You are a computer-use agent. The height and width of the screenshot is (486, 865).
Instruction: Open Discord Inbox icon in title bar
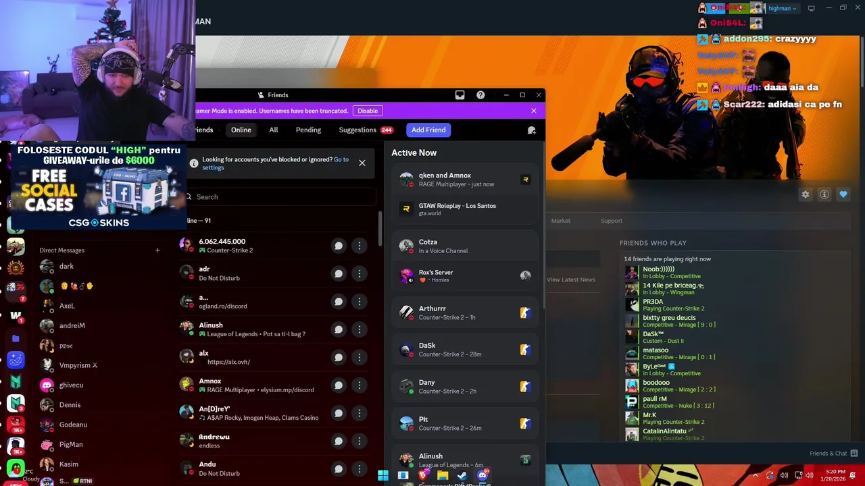click(x=460, y=95)
